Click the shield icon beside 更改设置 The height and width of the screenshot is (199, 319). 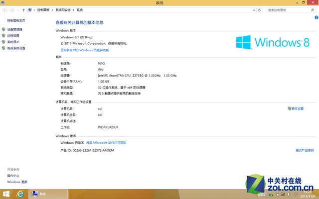(x=289, y=108)
